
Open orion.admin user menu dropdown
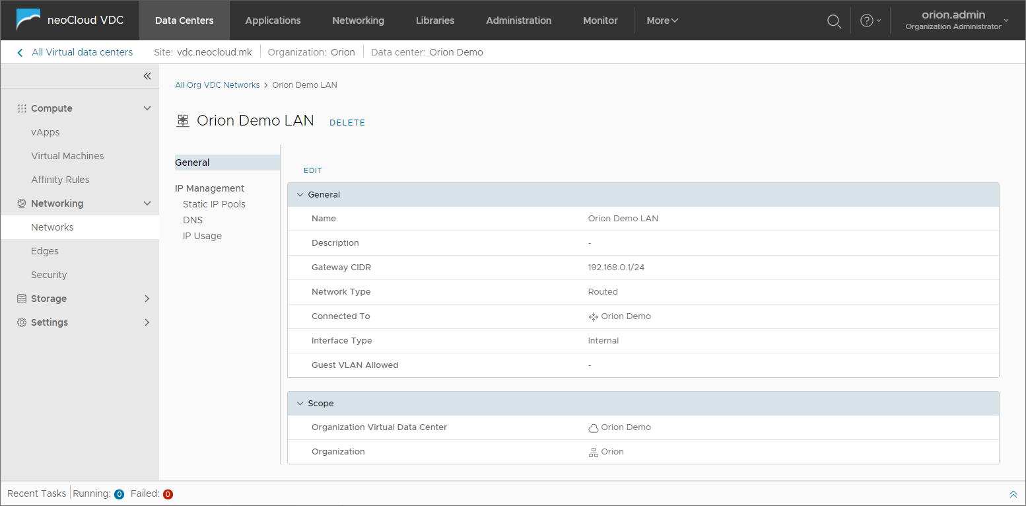click(x=957, y=20)
